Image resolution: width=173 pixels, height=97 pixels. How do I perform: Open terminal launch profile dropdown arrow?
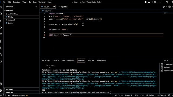(x=167, y=60)
